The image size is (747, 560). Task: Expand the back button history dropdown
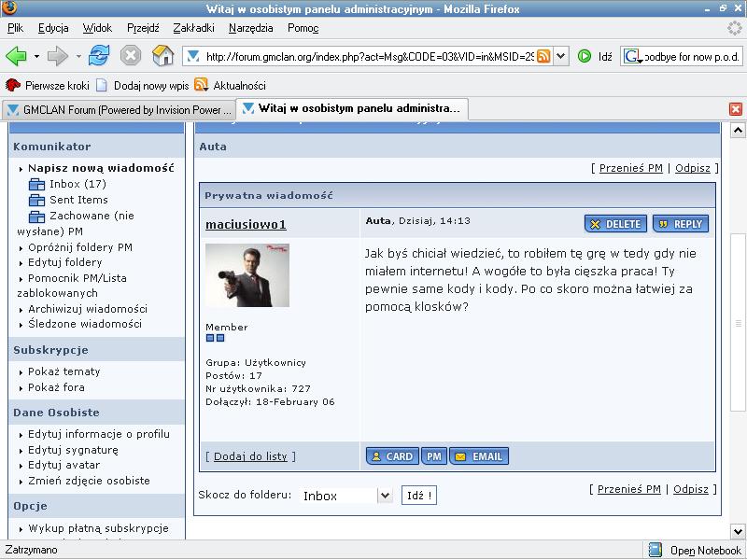click(35, 56)
